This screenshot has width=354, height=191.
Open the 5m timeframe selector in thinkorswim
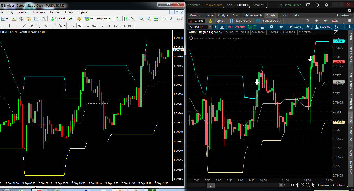[x=281, y=27]
